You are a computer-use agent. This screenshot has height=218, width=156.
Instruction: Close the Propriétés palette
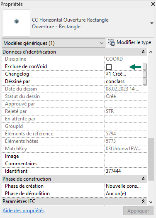153,4
